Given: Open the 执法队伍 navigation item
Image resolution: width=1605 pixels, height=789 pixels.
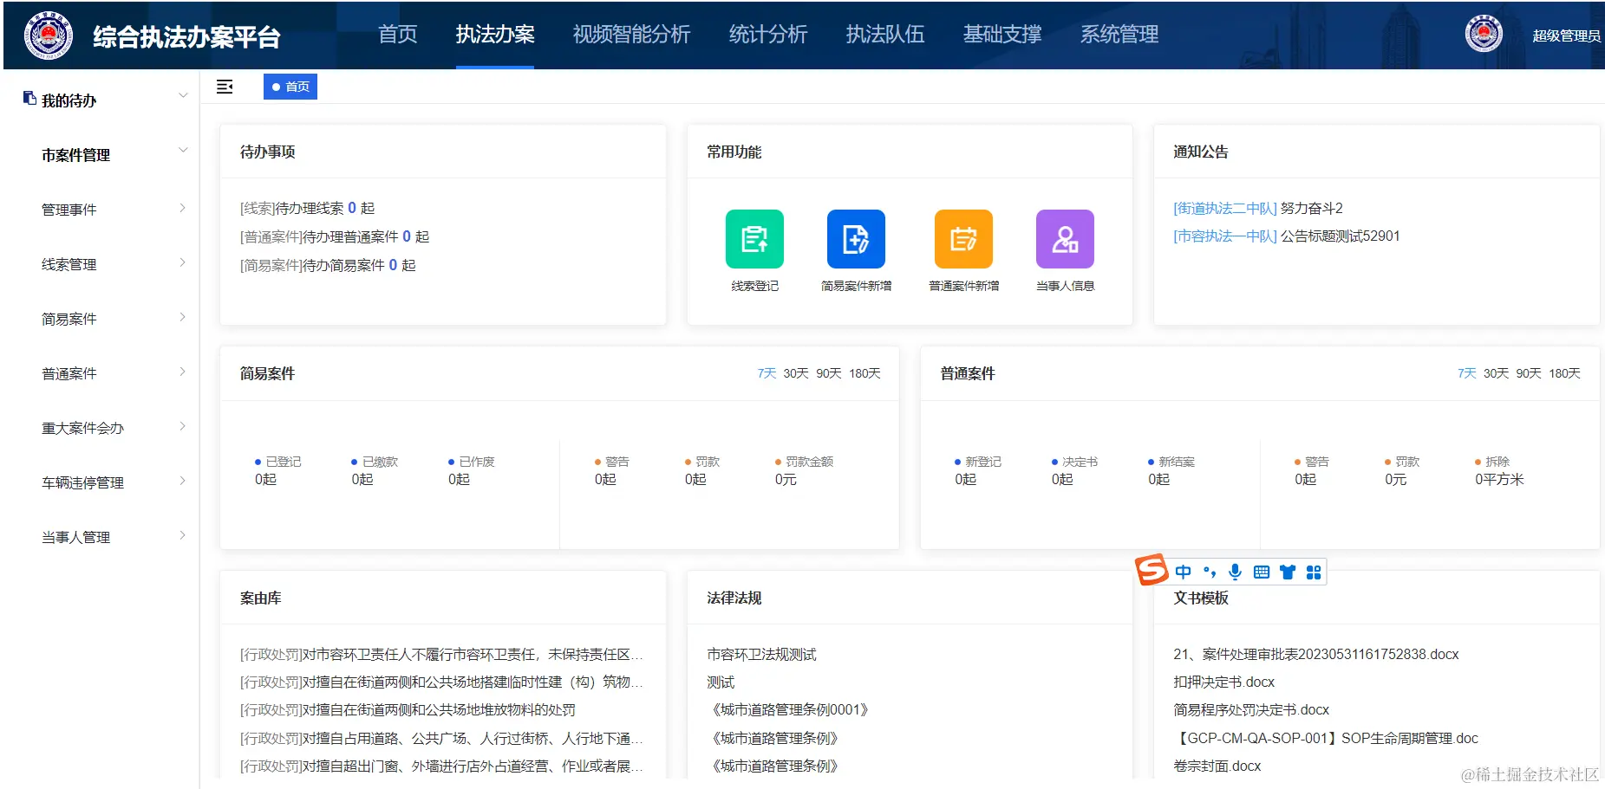Looking at the screenshot, I should (x=885, y=35).
